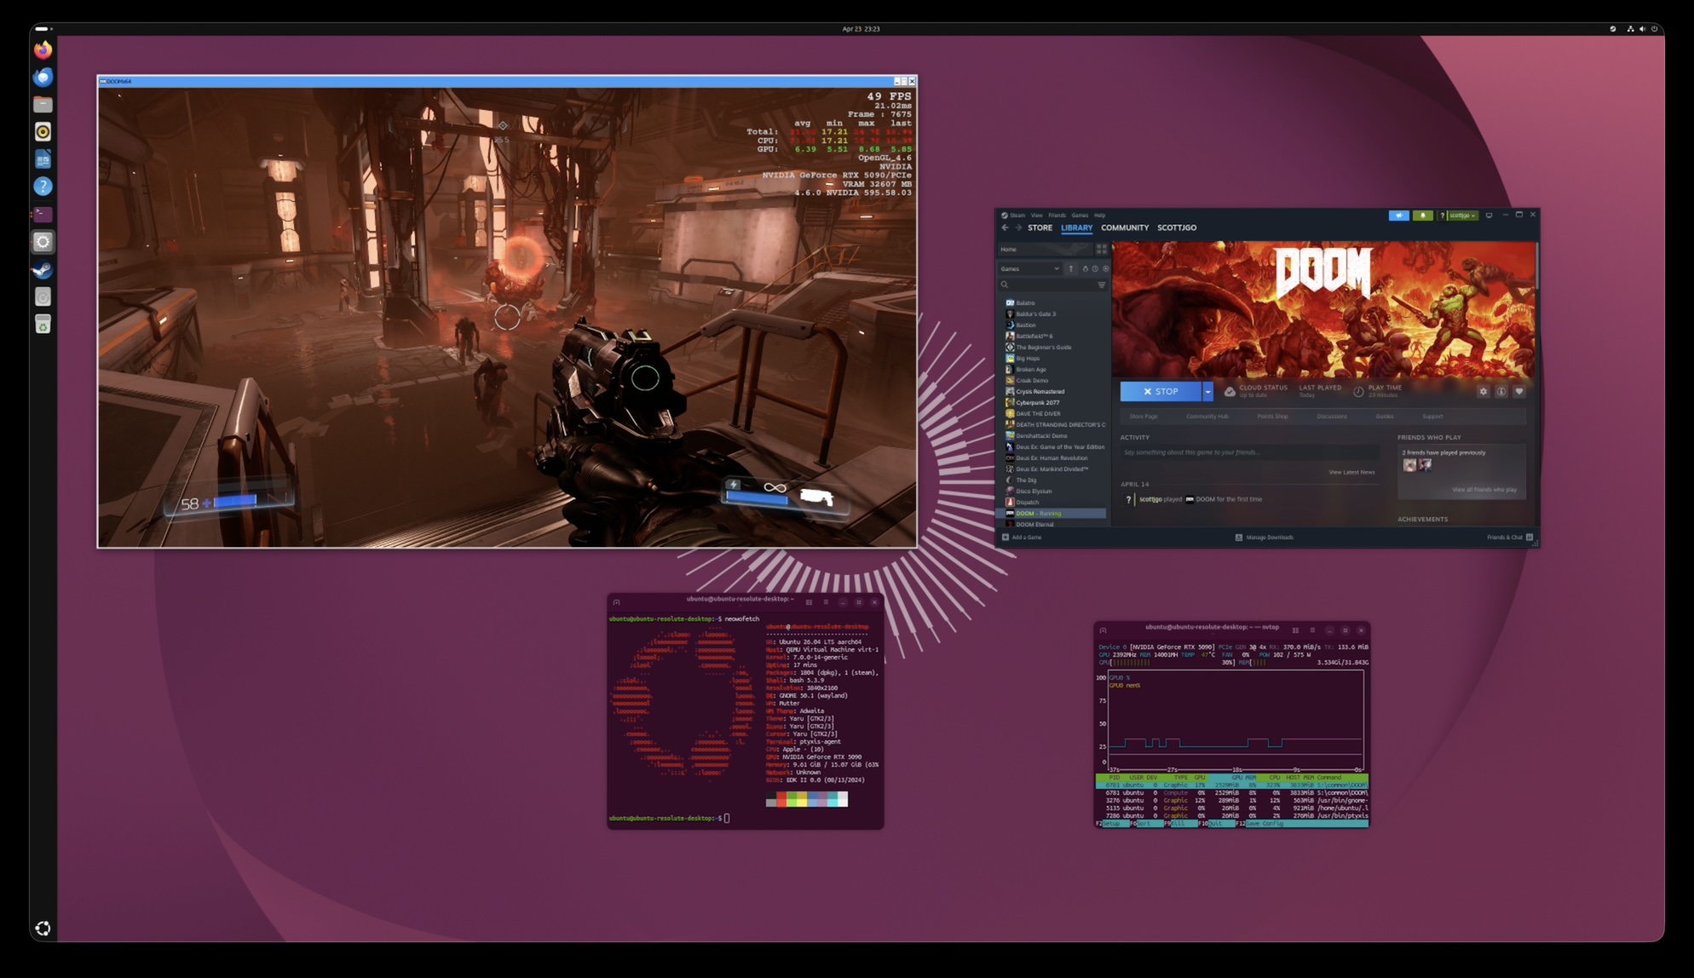
Task: Switch to the COMMUNITY tab
Action: coord(1125,227)
